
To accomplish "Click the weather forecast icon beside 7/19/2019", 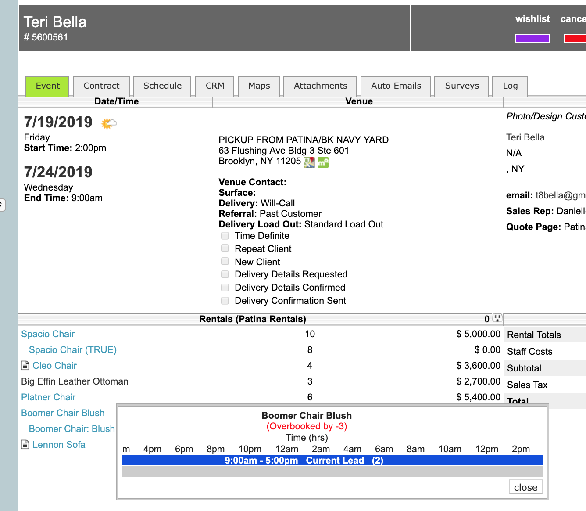I will 109,123.
